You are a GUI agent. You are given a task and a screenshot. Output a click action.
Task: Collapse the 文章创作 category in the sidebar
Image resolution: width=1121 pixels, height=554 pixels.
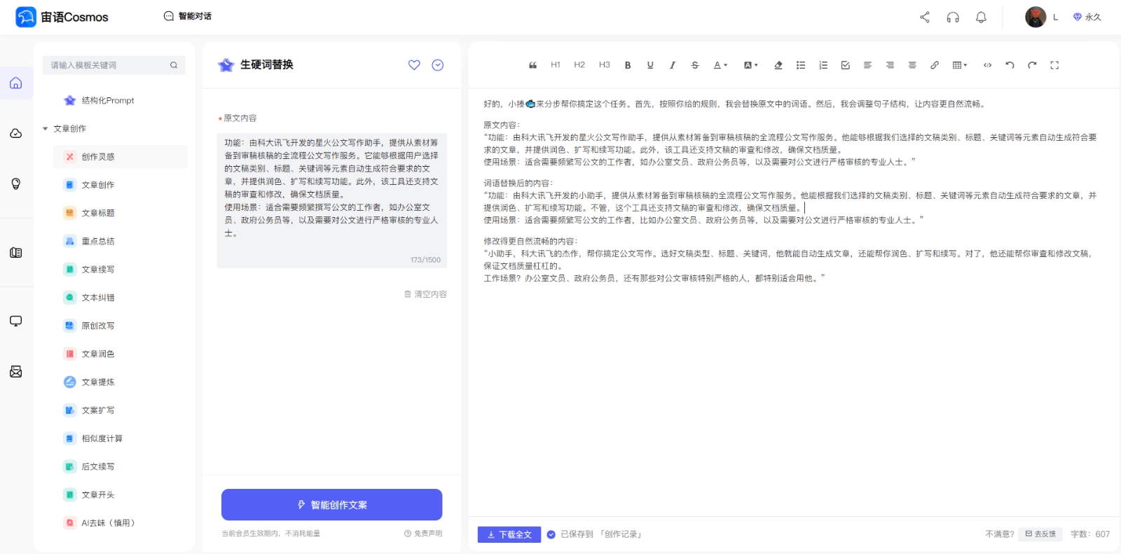coord(46,129)
